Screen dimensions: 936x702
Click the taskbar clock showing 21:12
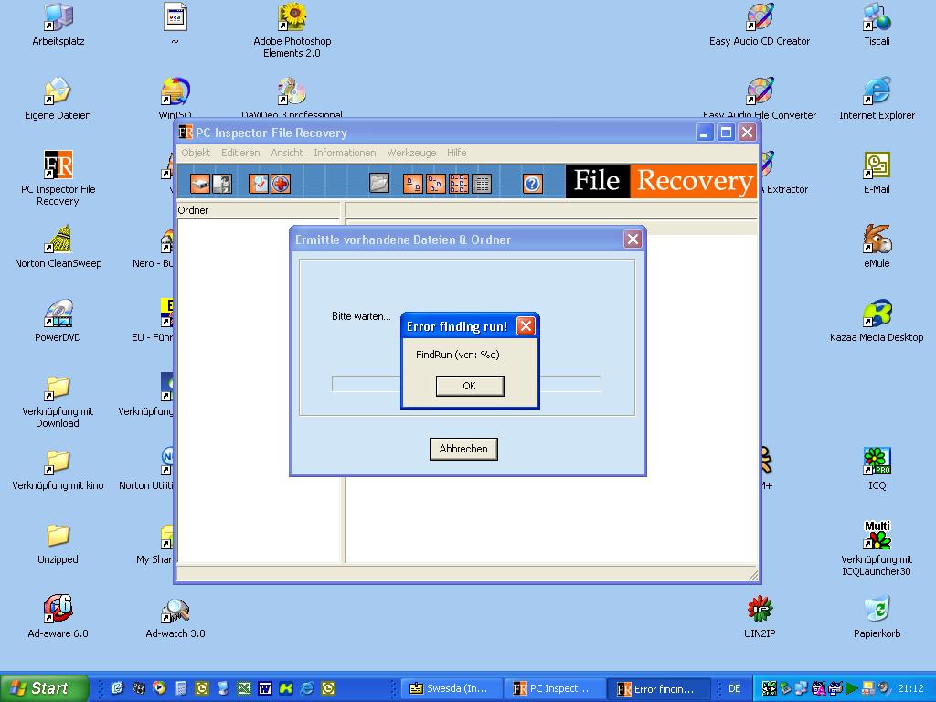(x=910, y=688)
